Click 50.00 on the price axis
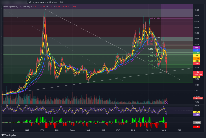This screenshot has height=138, width=206. pos(197,39)
